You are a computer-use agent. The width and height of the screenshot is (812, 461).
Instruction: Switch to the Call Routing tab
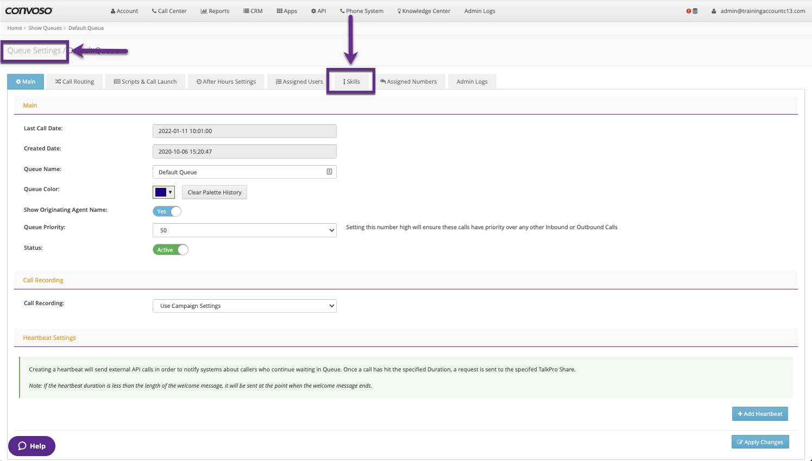pyautogui.click(x=74, y=81)
